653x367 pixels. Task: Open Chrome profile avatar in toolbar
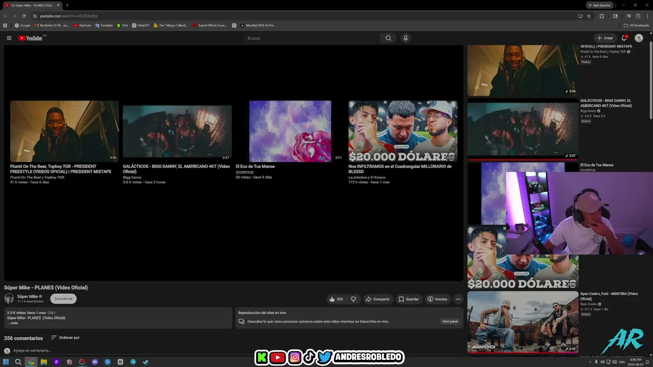click(638, 16)
